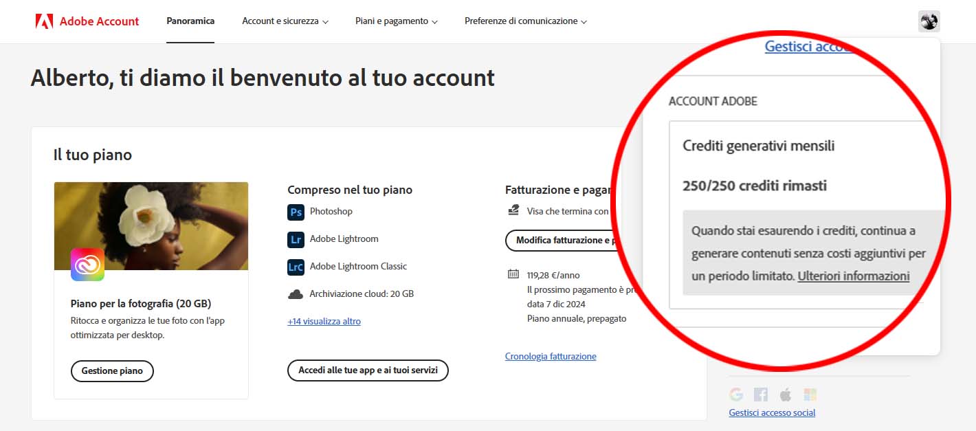The width and height of the screenshot is (976, 431).
Task: Click the Google social login icon
Action: (736, 395)
